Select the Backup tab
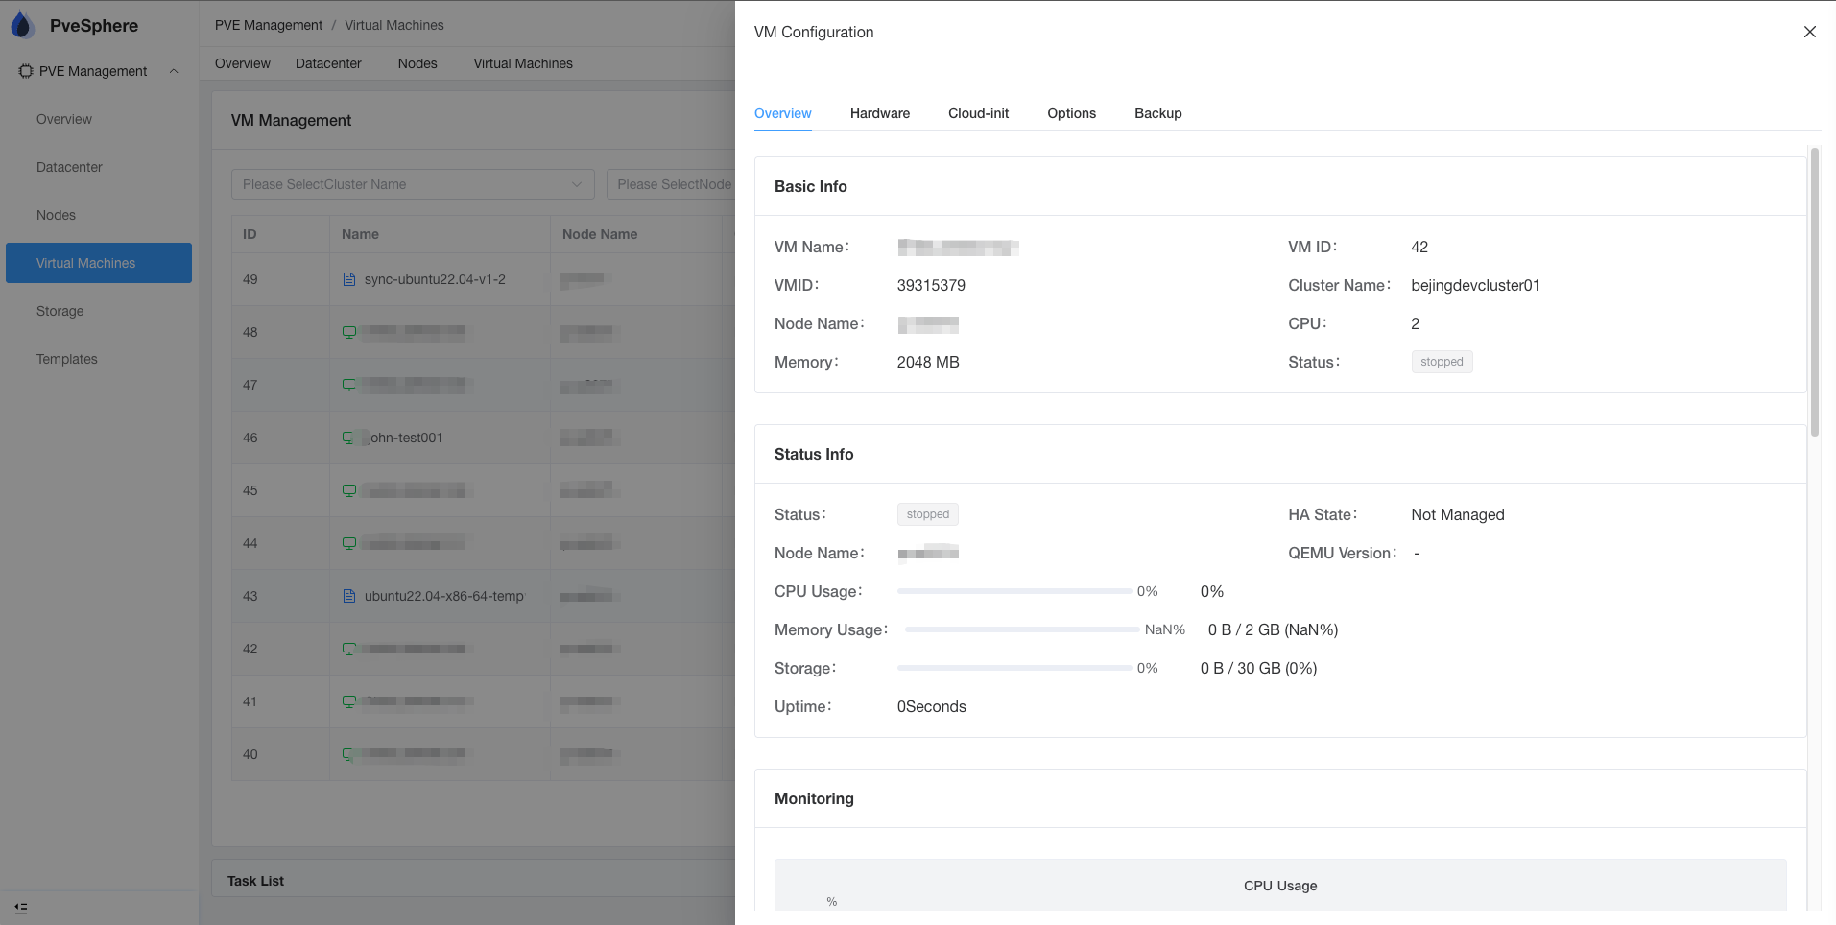Image resolution: width=1836 pixels, height=925 pixels. pos(1157,113)
